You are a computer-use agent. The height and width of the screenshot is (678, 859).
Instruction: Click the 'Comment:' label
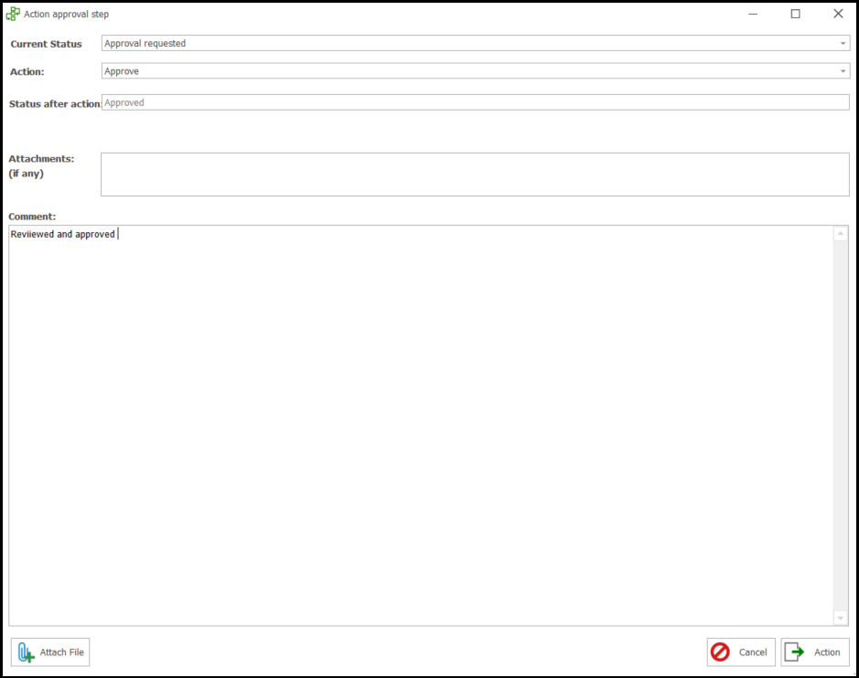pos(32,217)
